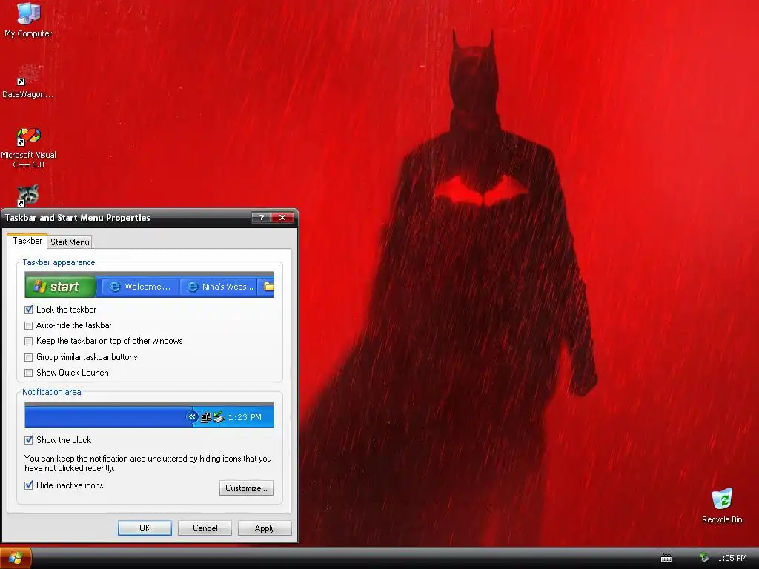Tick the Show Quick Launch checkbox
Image resolution: width=759 pixels, height=569 pixels.
click(29, 373)
